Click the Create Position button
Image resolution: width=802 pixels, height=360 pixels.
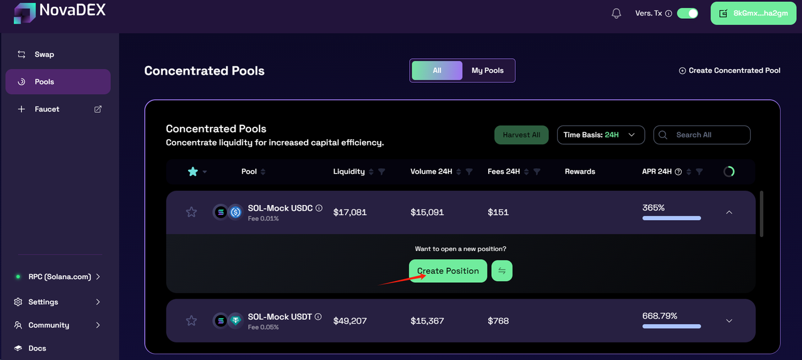pos(448,271)
